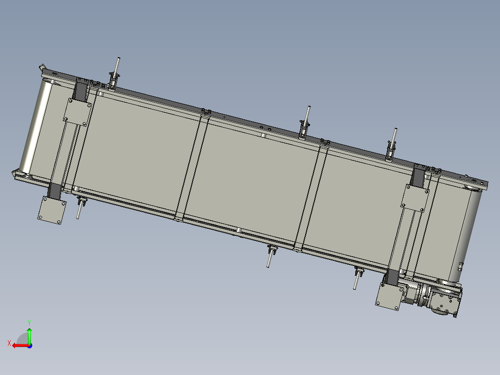Select the lowest-left square foot plate
Image resolution: width=500 pixels, height=375 pixels.
point(52,210)
